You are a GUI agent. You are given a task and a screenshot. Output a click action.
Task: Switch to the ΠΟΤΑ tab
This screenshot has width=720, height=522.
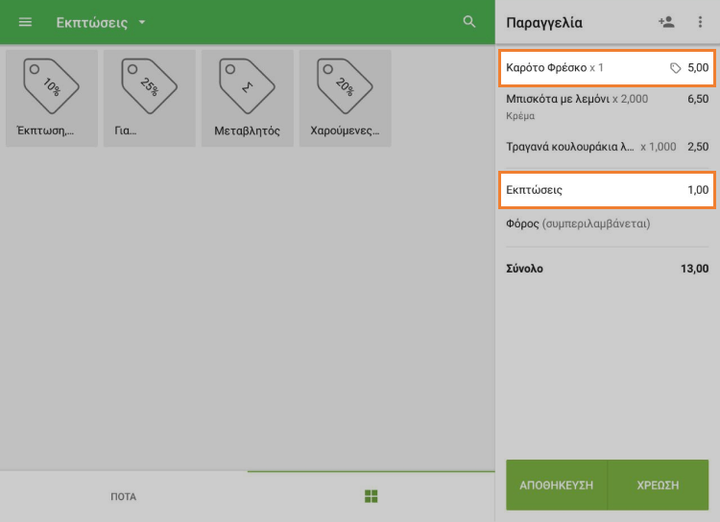[123, 496]
